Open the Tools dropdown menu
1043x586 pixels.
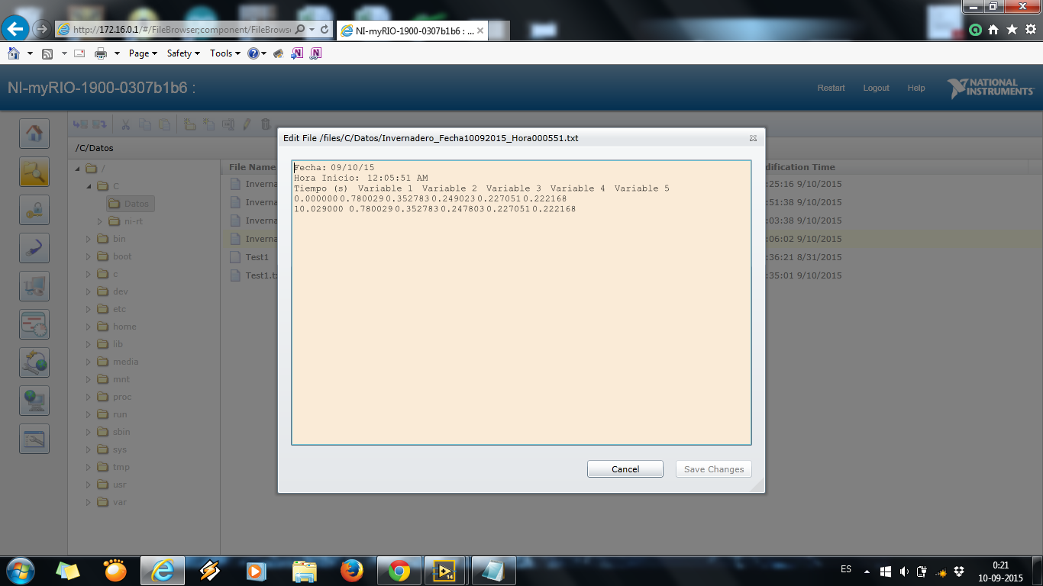(225, 53)
